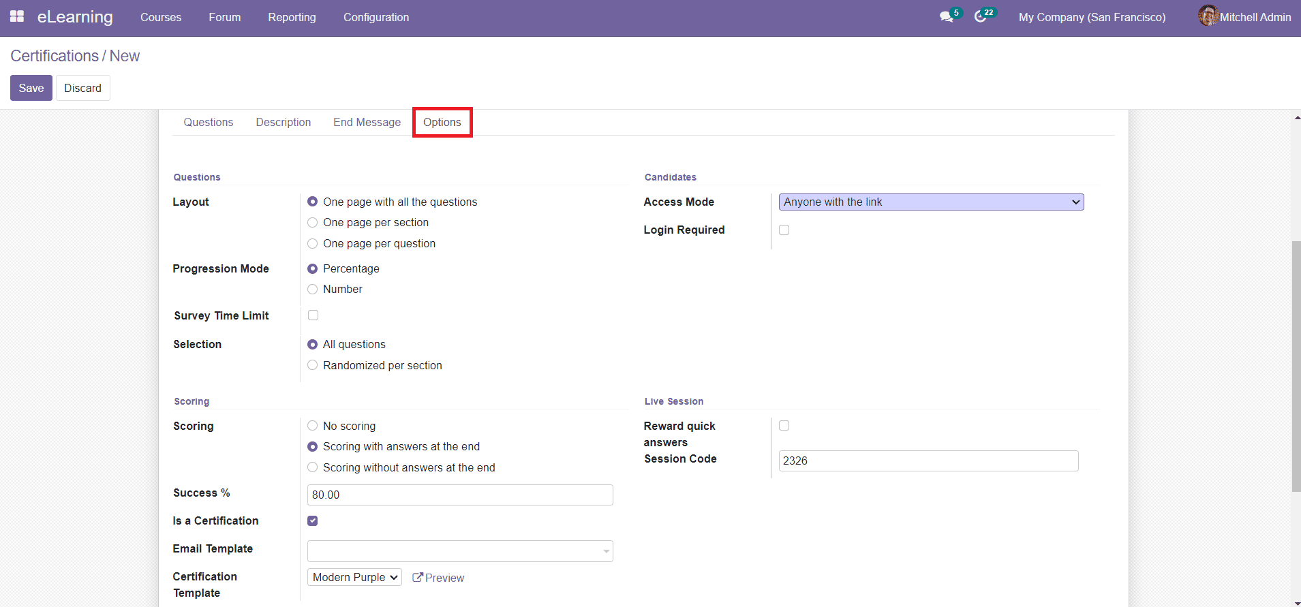Screen dimensions: 1301x607
Task: Tick the Login Required checkbox
Action: click(784, 230)
